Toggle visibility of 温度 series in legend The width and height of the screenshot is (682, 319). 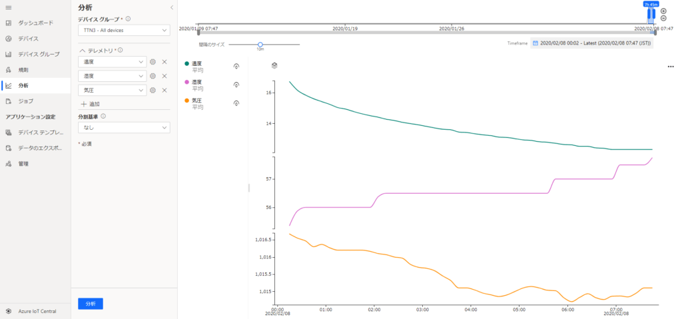tap(236, 66)
